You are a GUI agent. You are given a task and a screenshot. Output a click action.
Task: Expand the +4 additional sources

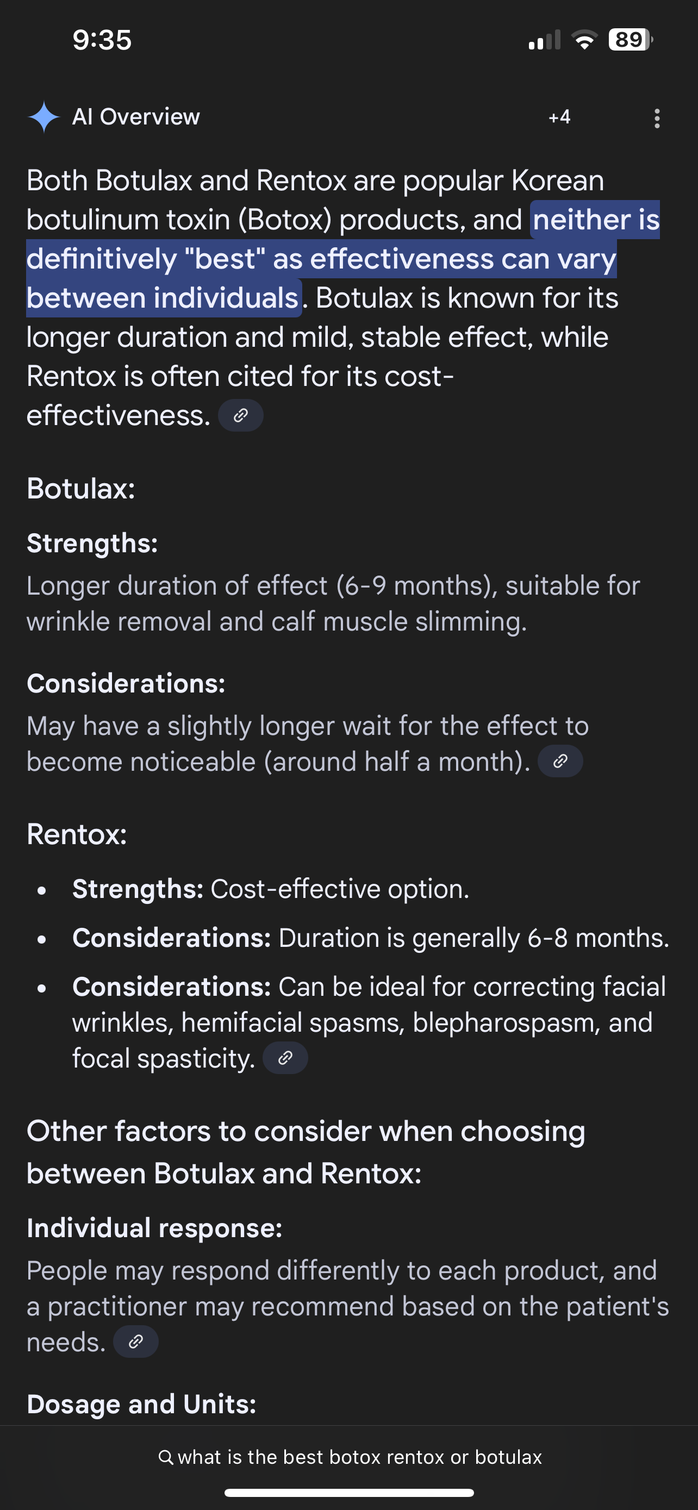pos(559,117)
